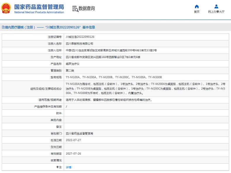Click the approving department 四川省药品监督管理局 cell

[79, 133]
